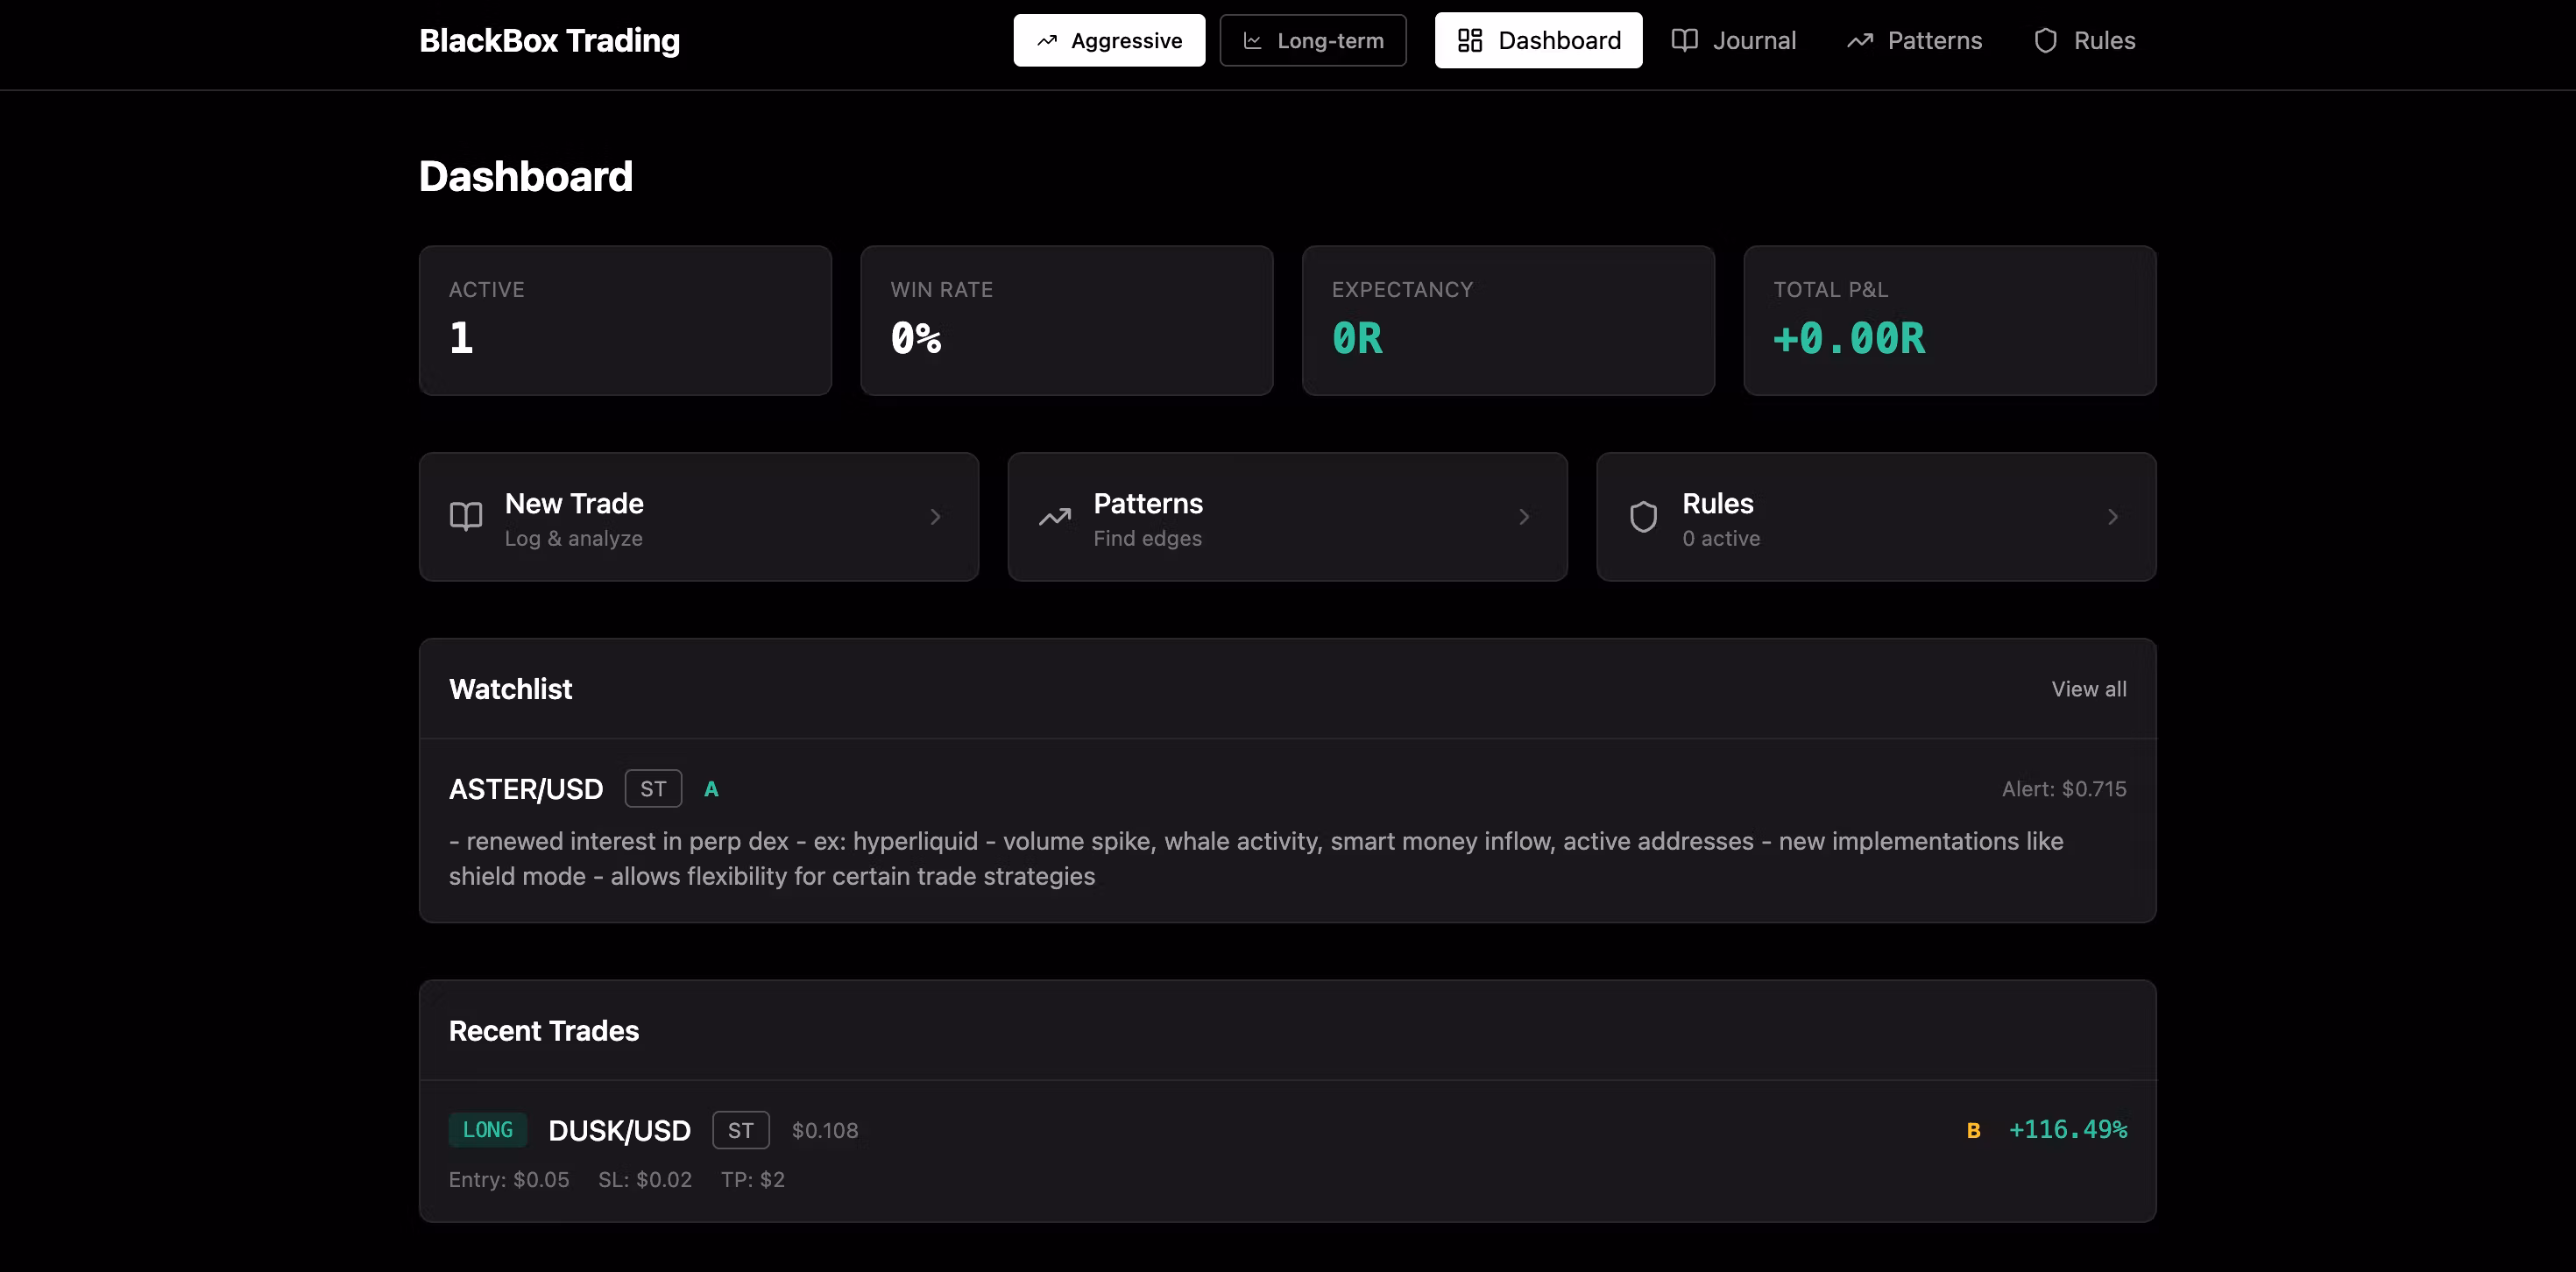Image resolution: width=2576 pixels, height=1272 pixels.
Task: Go to the Journal tab
Action: click(x=1734, y=41)
